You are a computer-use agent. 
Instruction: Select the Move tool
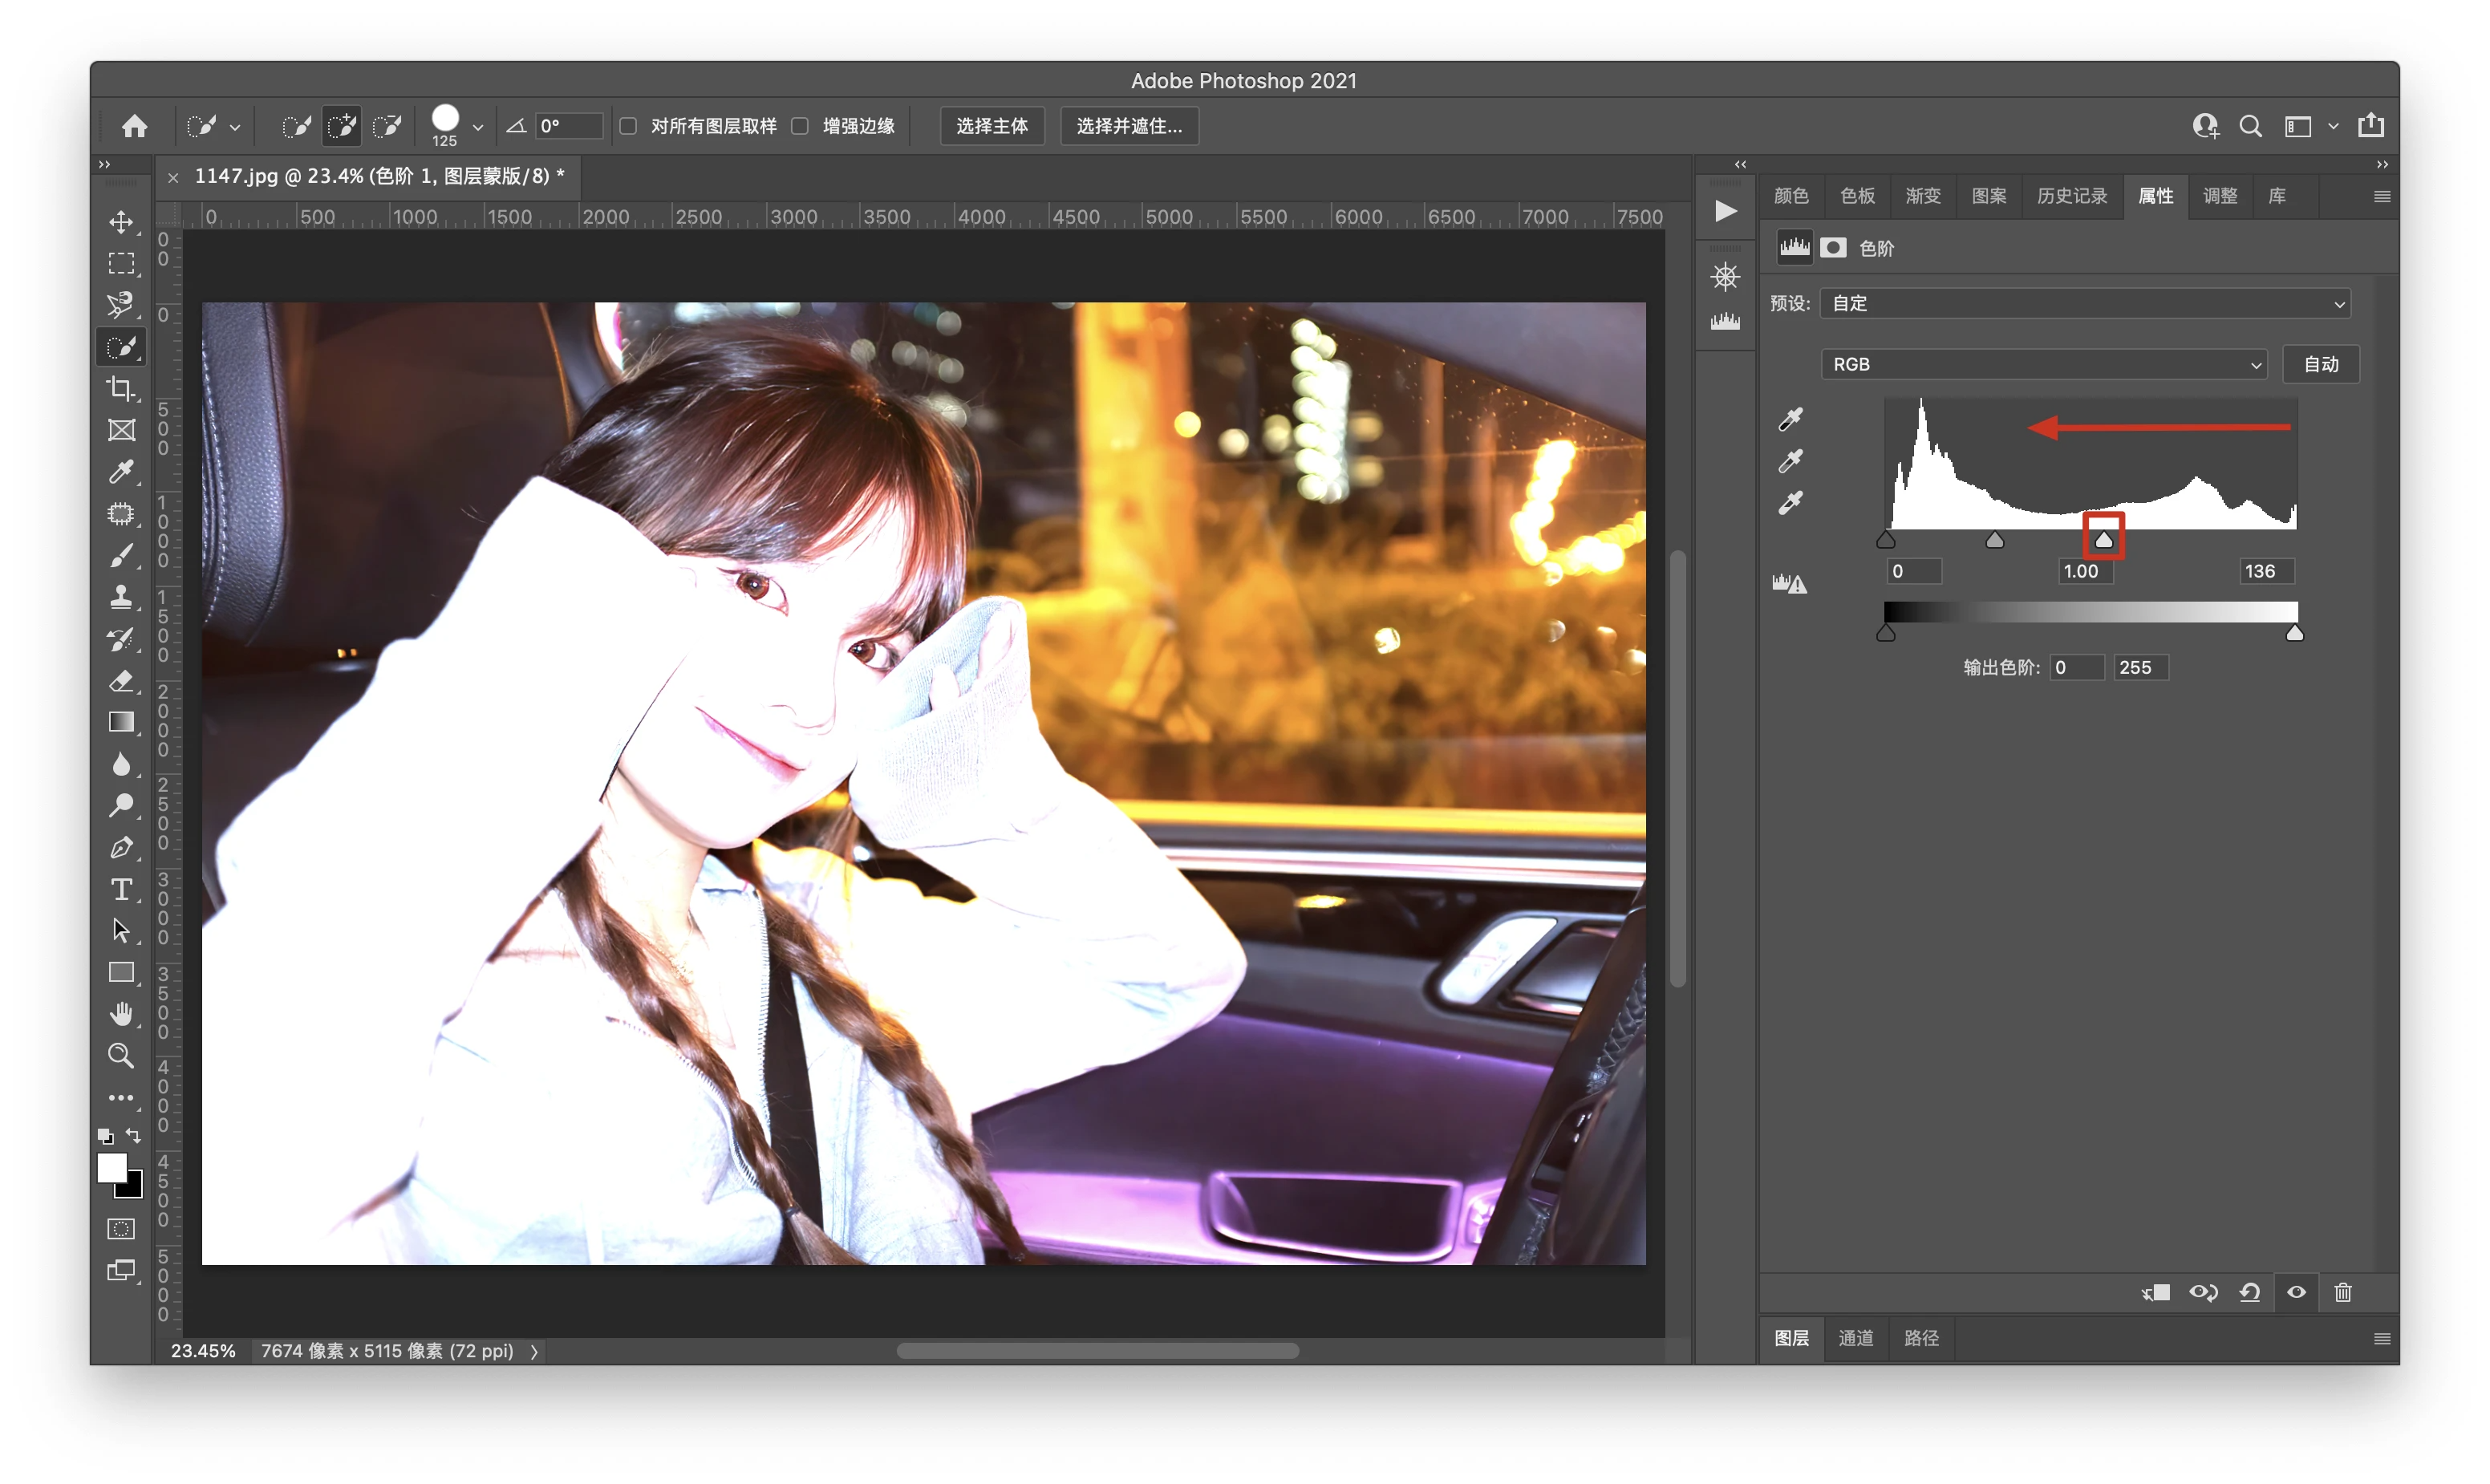tap(121, 222)
